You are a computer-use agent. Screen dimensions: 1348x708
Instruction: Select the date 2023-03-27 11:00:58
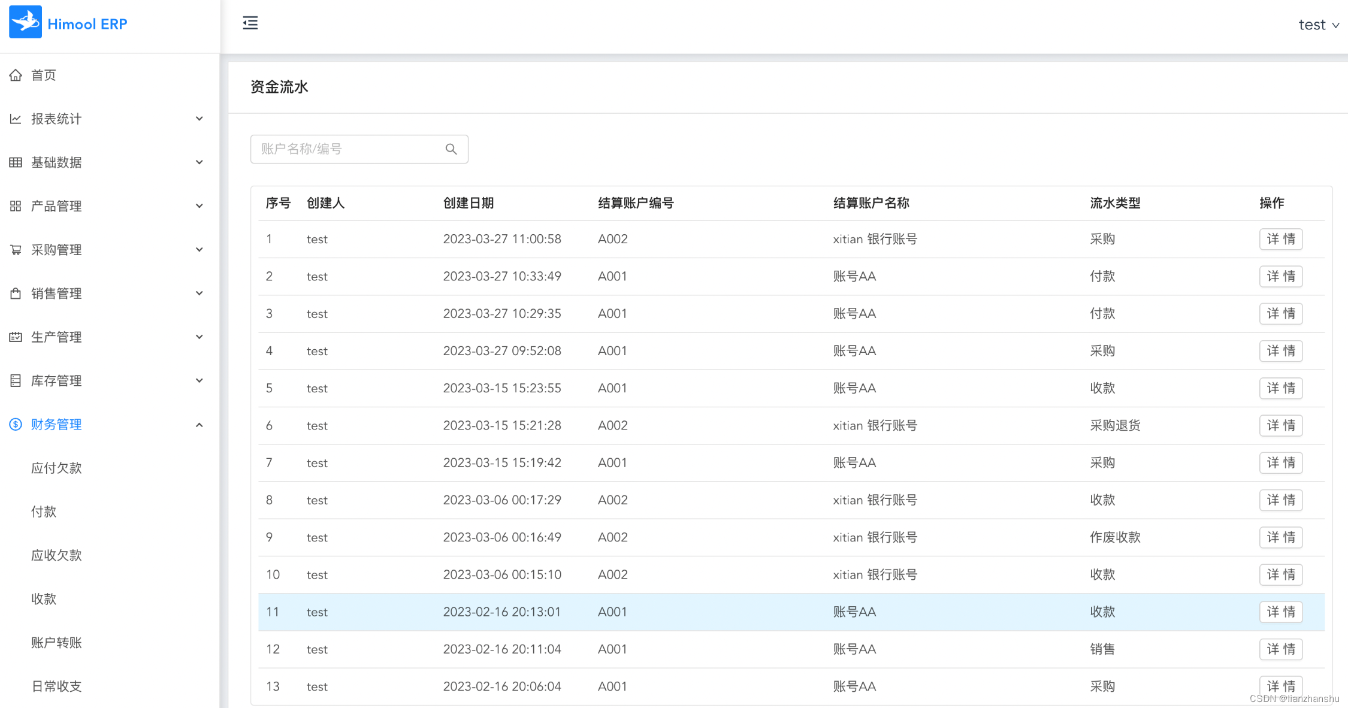point(502,239)
